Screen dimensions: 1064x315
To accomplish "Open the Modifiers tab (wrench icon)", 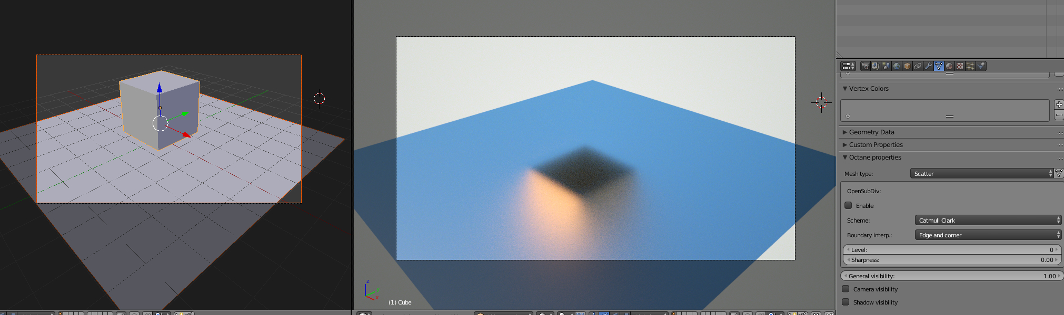I will pyautogui.click(x=928, y=66).
